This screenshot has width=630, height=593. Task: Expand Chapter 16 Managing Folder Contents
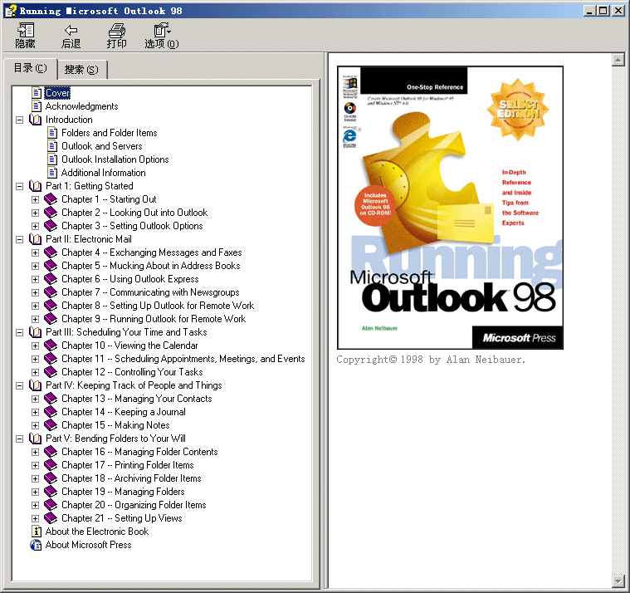[36, 452]
